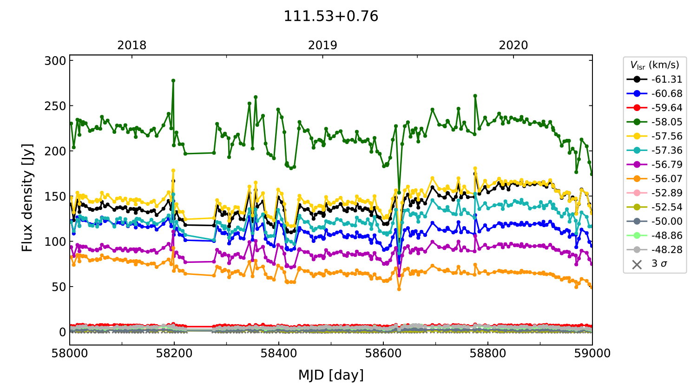697x392 pixels.
Task: Click the 3 σ cross marker icon
Action: pyautogui.click(x=637, y=264)
